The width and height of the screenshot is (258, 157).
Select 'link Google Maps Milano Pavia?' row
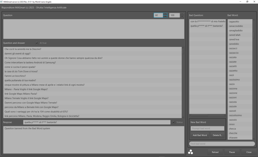click(92, 94)
